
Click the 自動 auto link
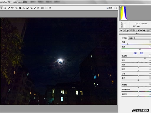coord(135,53)
